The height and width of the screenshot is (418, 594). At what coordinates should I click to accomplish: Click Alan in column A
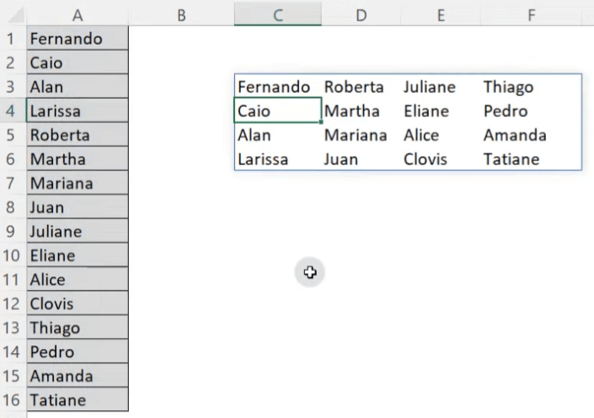point(78,87)
